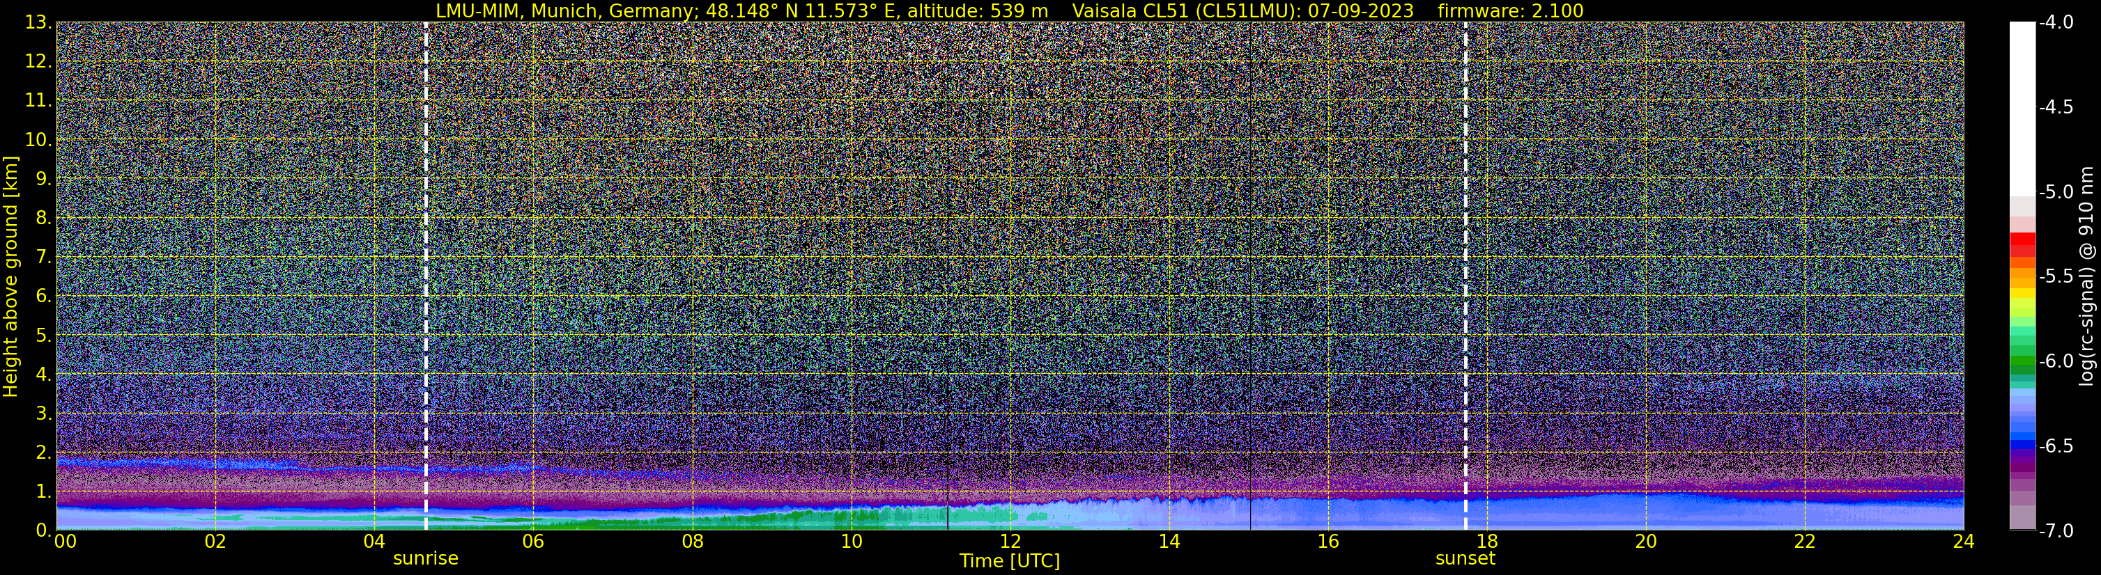2101x575 pixels.
Task: Click the sunset dashed vertical line
Action: [1465, 276]
